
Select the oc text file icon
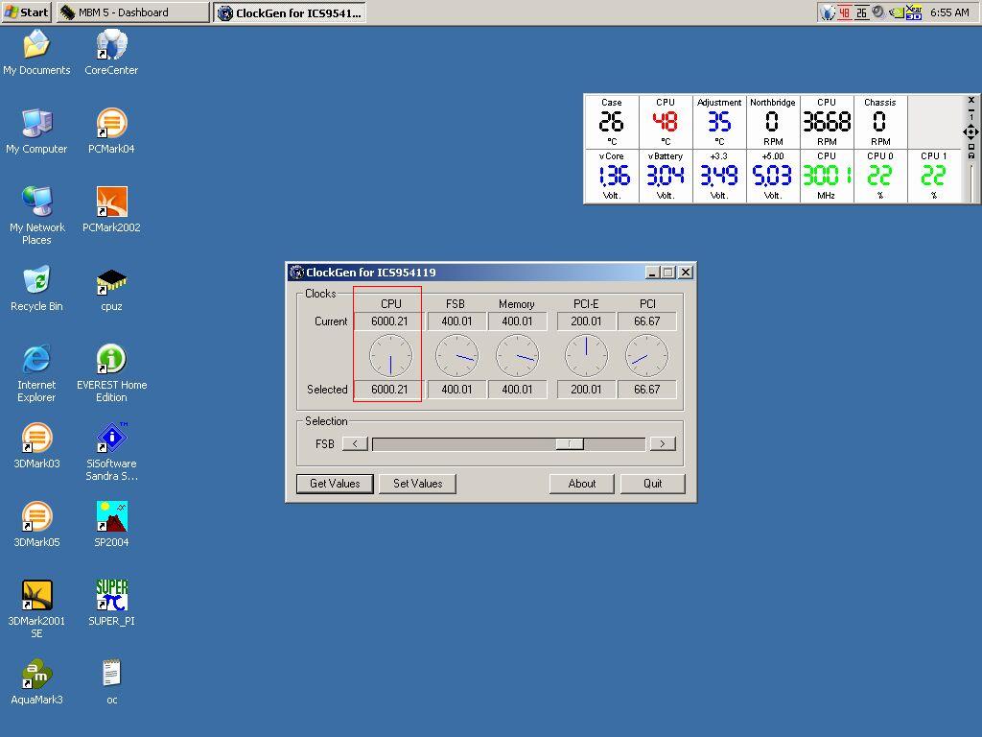(x=111, y=676)
